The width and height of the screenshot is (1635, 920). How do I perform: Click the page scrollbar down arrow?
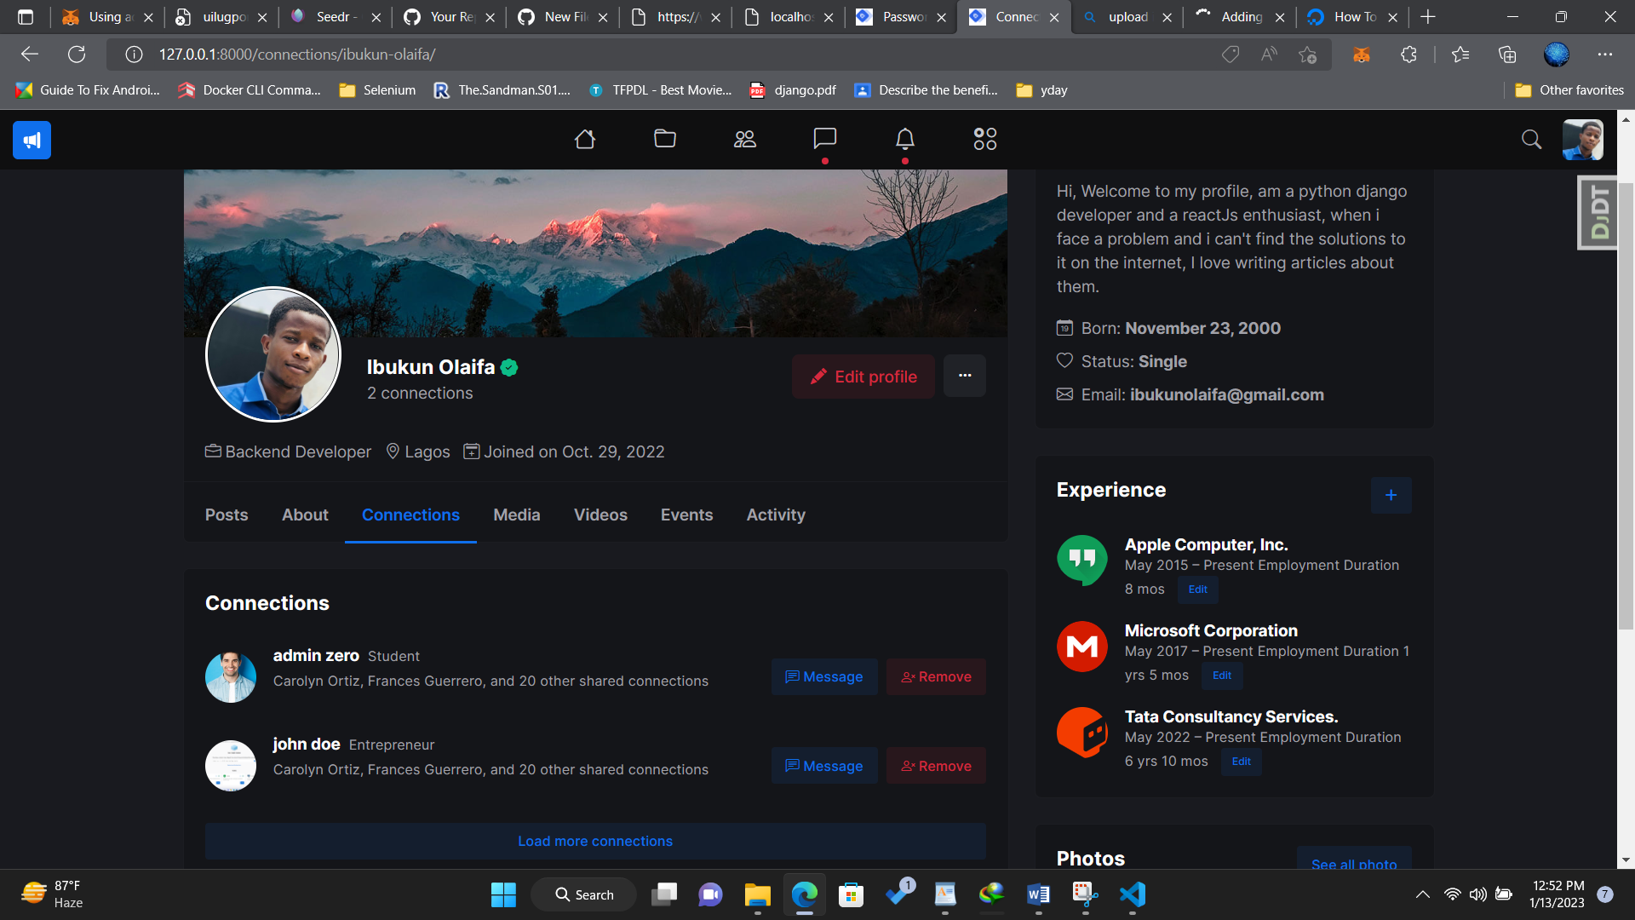(1626, 860)
